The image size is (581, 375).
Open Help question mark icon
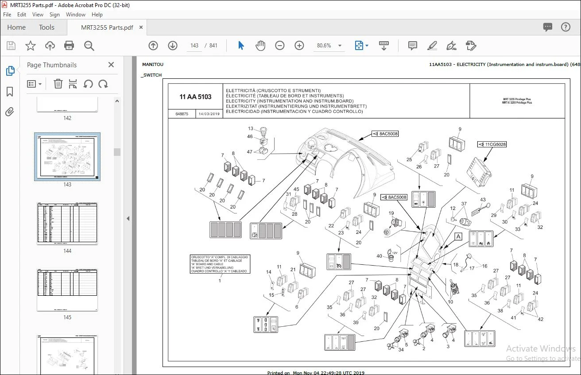pyautogui.click(x=566, y=27)
